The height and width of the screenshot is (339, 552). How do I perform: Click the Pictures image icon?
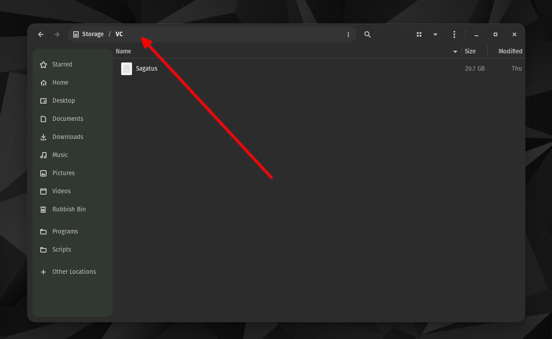(43, 173)
